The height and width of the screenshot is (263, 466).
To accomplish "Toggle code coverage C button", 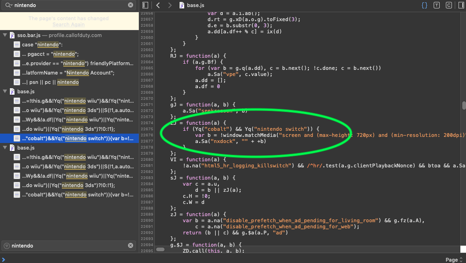I will point(449,5).
